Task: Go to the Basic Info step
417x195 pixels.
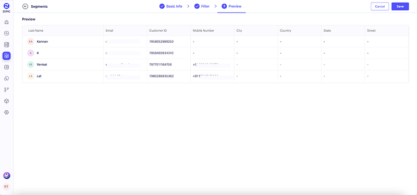Action: (171, 6)
